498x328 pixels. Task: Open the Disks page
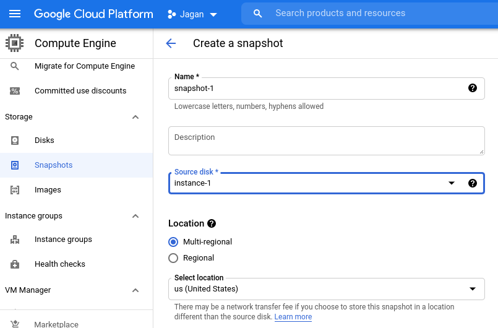[x=76, y=140]
